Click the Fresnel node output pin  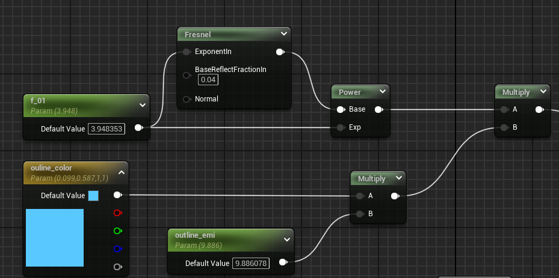click(280, 52)
